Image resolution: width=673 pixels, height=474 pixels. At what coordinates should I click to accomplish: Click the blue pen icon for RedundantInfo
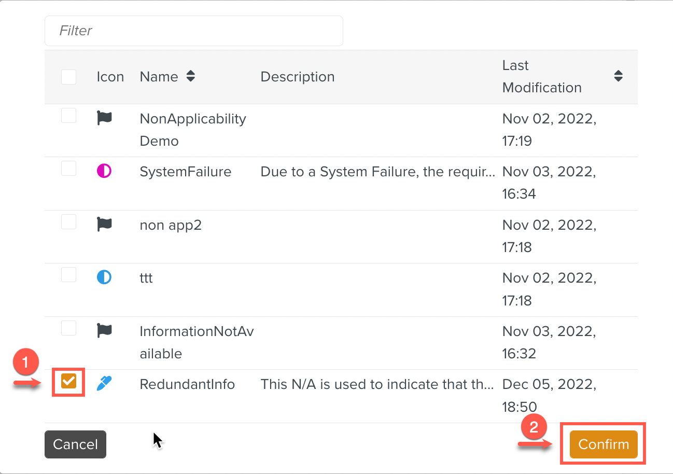[104, 384]
